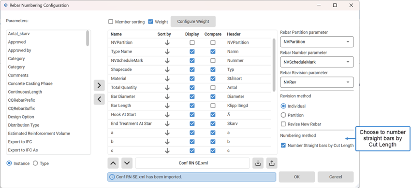411x188 pixels.
Task: Click the Klipp längd header cell
Action: pos(237,106)
